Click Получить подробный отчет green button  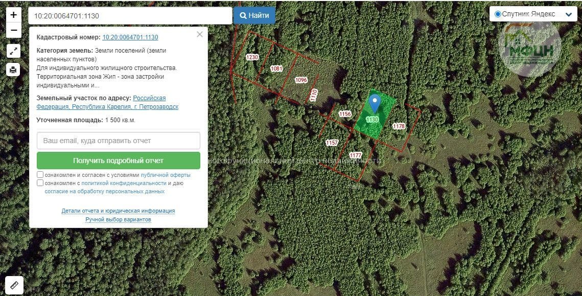coord(119,161)
